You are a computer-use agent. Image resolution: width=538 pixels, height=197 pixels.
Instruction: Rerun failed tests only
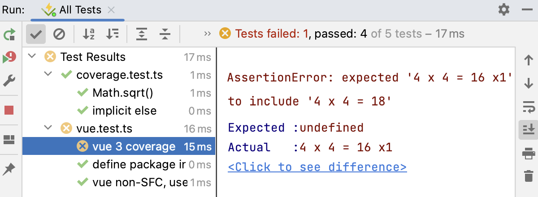[9, 57]
